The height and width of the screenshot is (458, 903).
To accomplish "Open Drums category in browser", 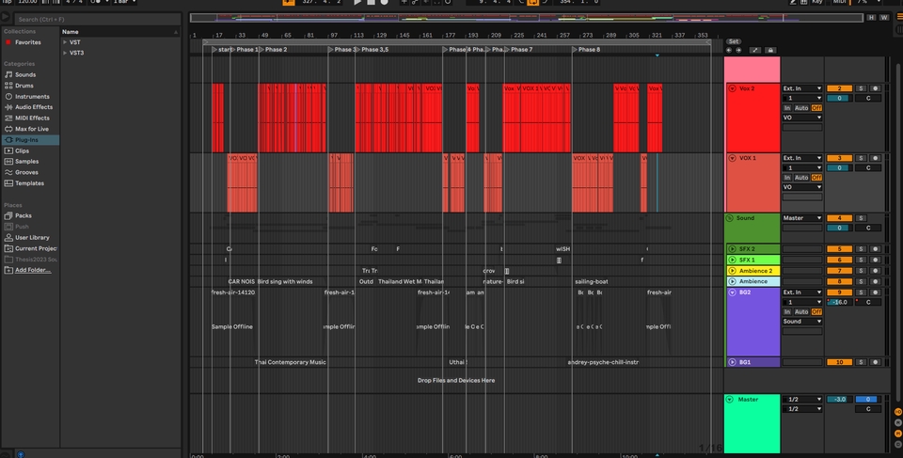I will pyautogui.click(x=24, y=86).
